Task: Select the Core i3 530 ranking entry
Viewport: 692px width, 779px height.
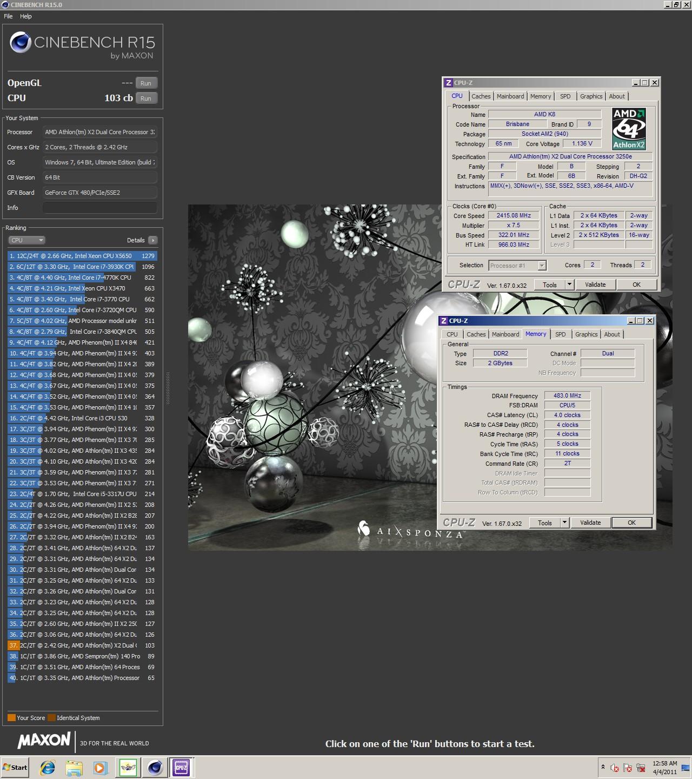Action: 82,418
